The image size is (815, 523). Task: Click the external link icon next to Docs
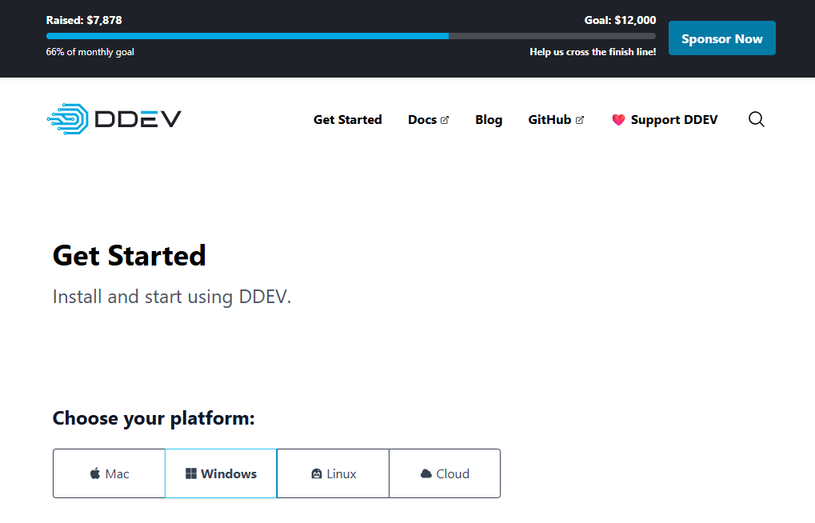(x=445, y=120)
